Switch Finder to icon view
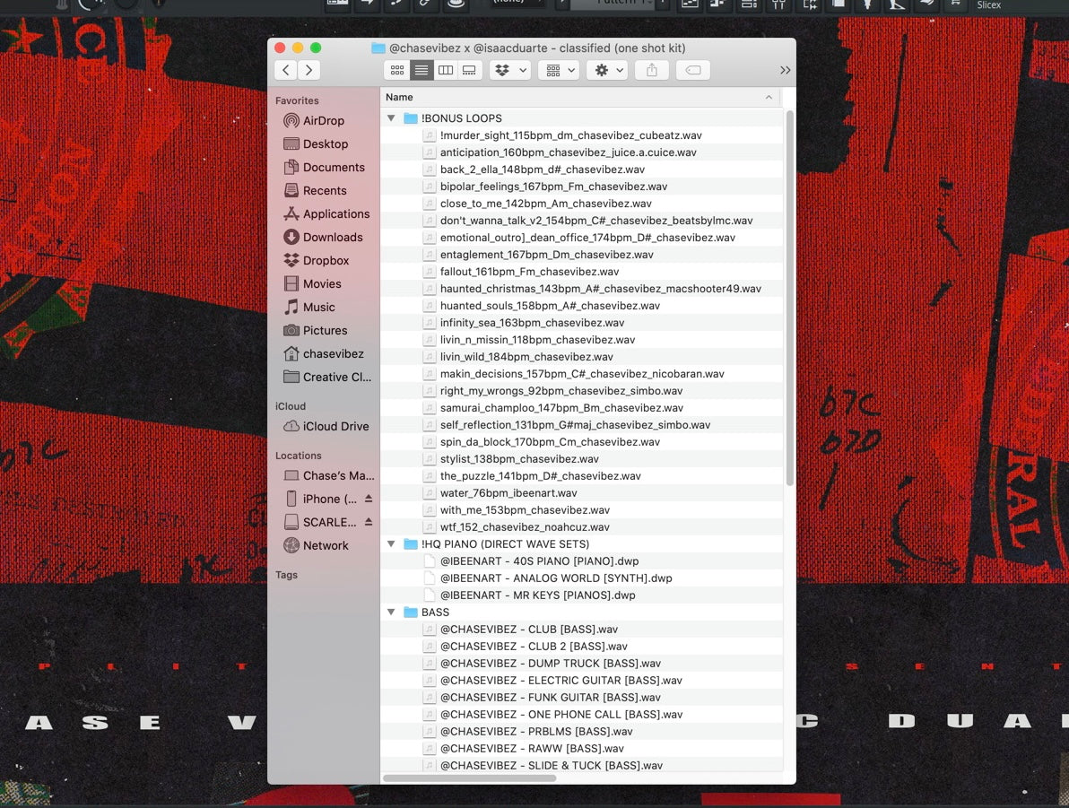 pos(396,70)
